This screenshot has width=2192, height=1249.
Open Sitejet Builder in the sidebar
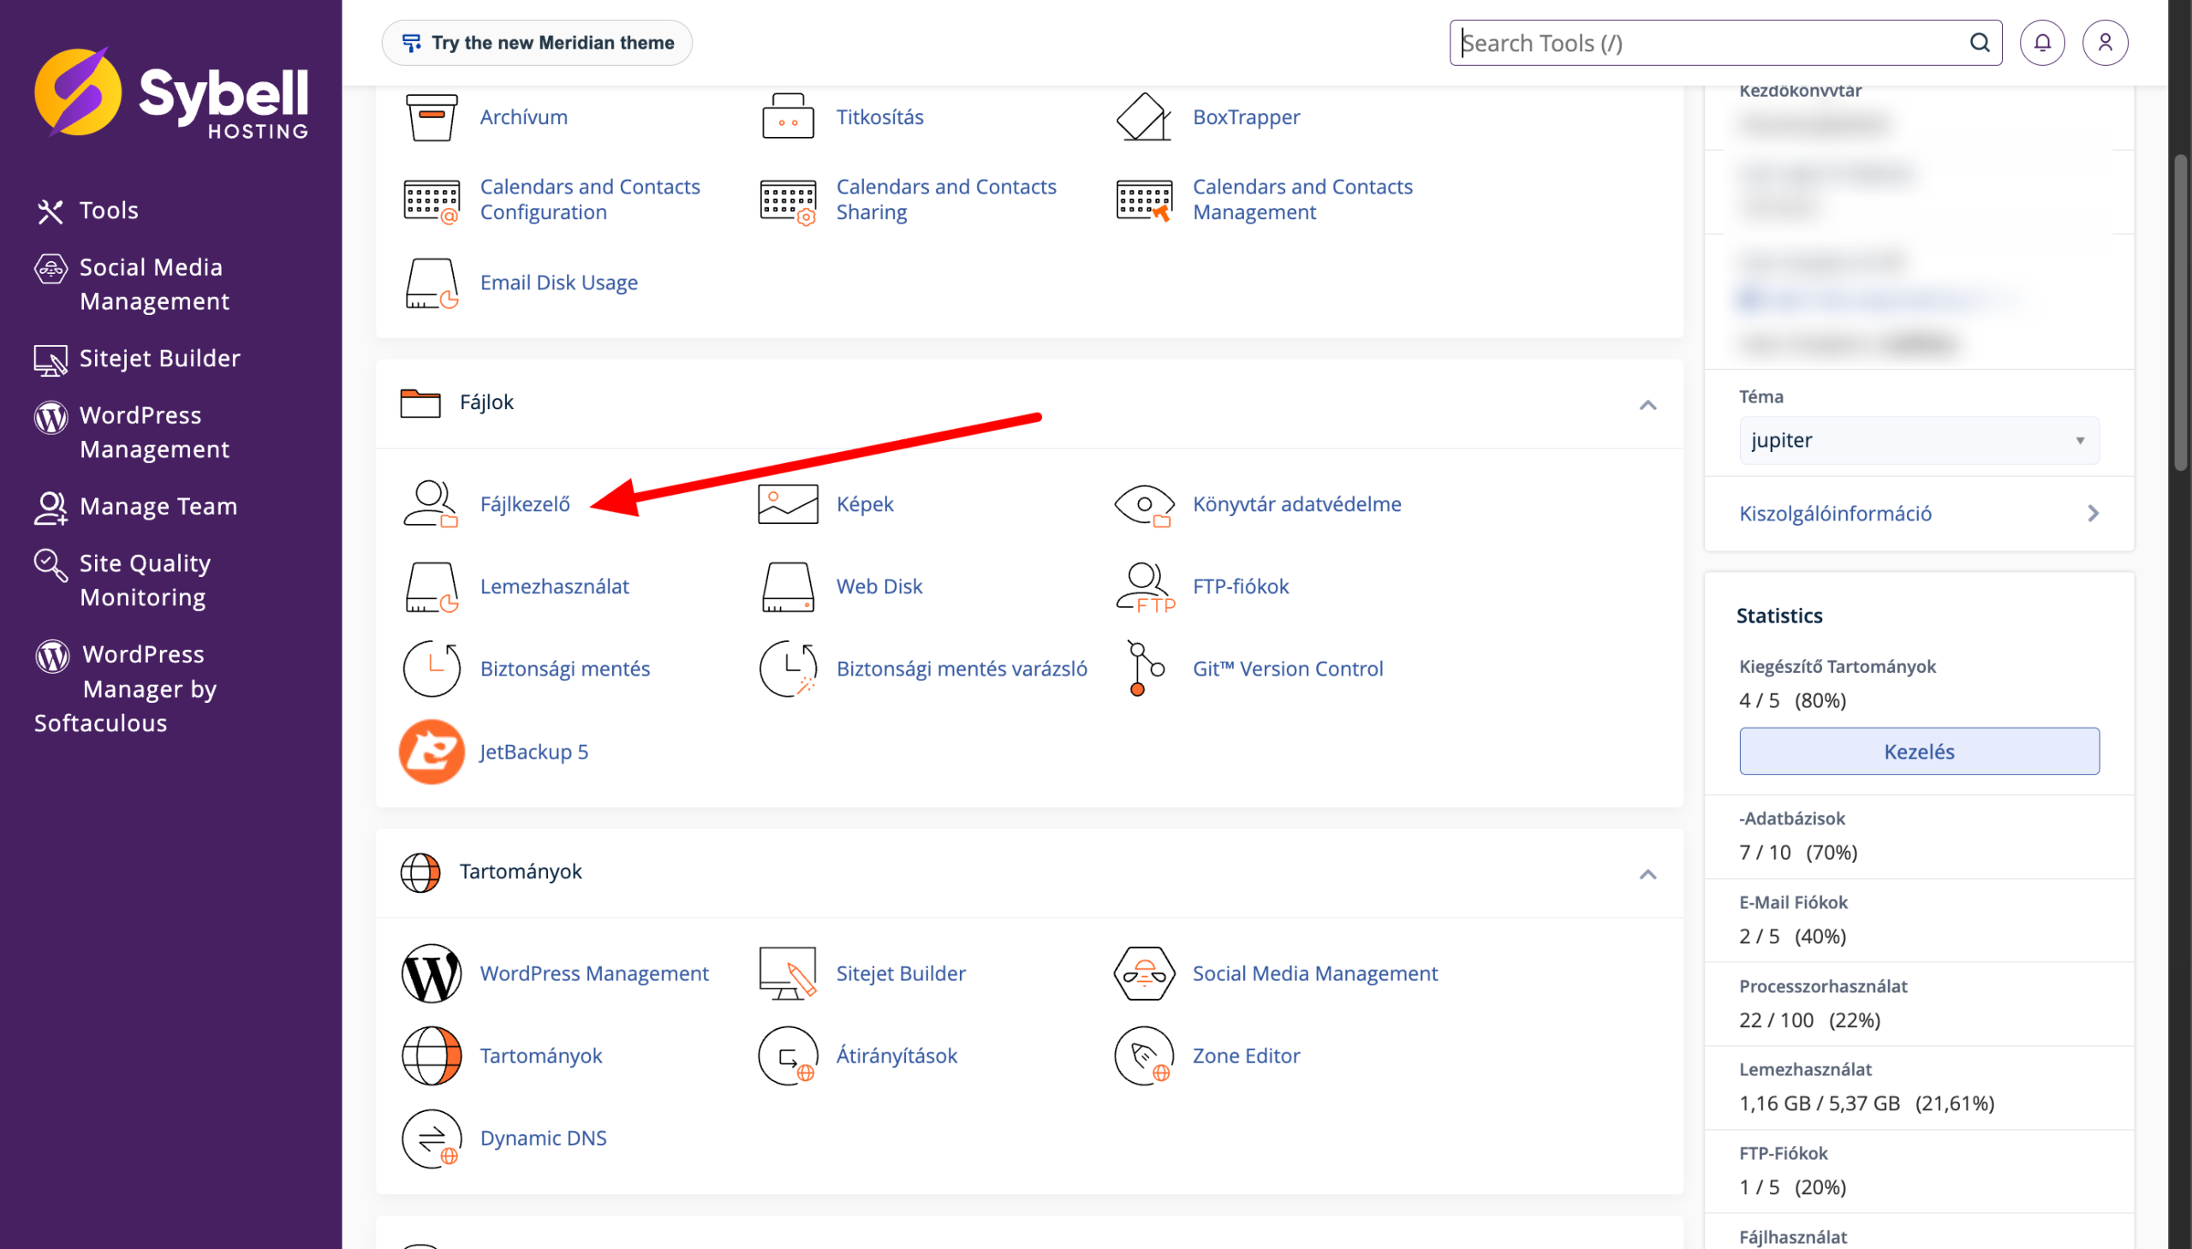137,359
